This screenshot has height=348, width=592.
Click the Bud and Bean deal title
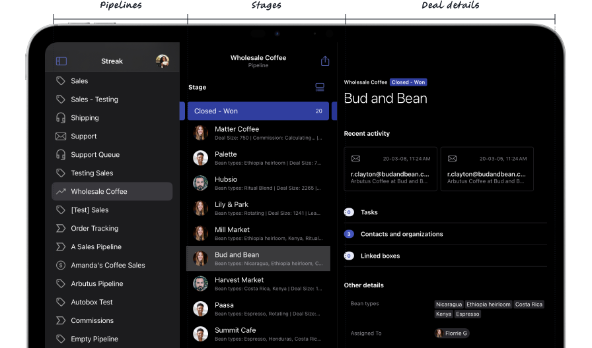pos(385,98)
